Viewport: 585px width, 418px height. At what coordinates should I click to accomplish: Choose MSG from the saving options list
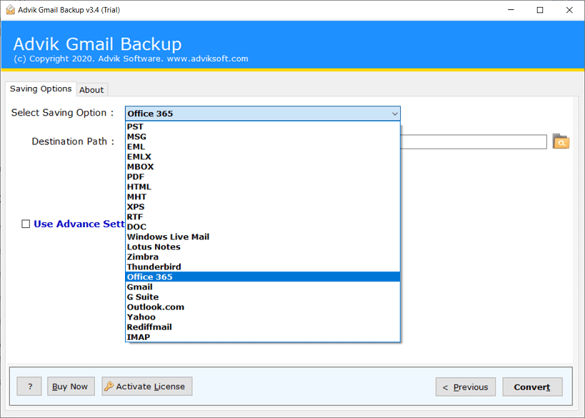pyautogui.click(x=263, y=136)
